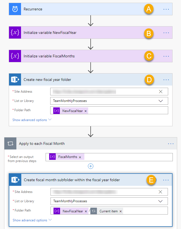Viewport: 181px width, 229px height.
Task: Click the Initialize variable FiscalMonths variable icon
Action: tap(15, 56)
